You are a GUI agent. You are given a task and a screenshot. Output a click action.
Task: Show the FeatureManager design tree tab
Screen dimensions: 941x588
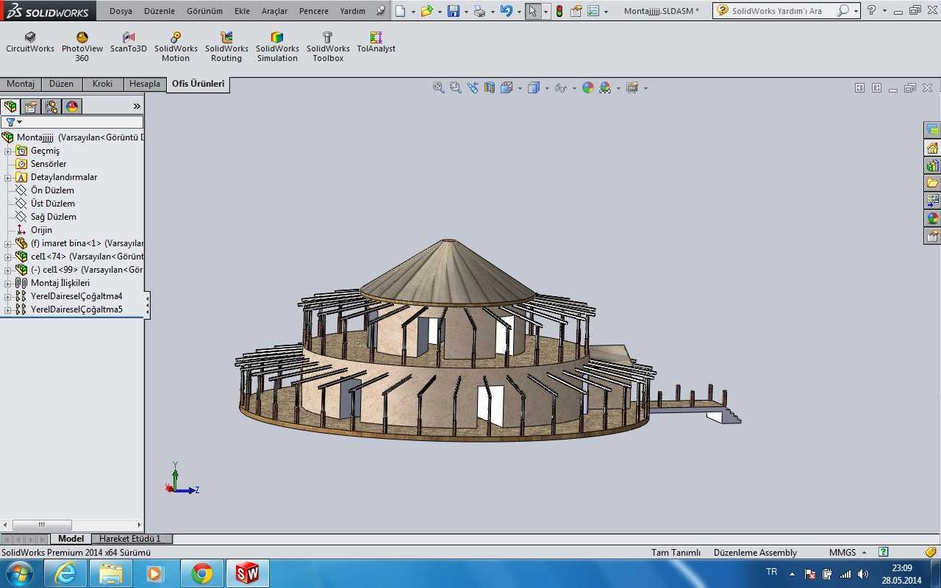(10, 107)
